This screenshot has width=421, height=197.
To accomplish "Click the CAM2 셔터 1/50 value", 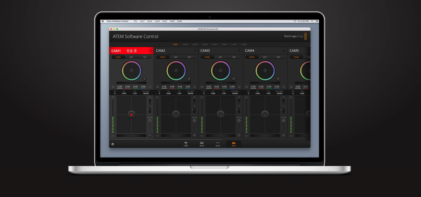I will click(179, 93).
